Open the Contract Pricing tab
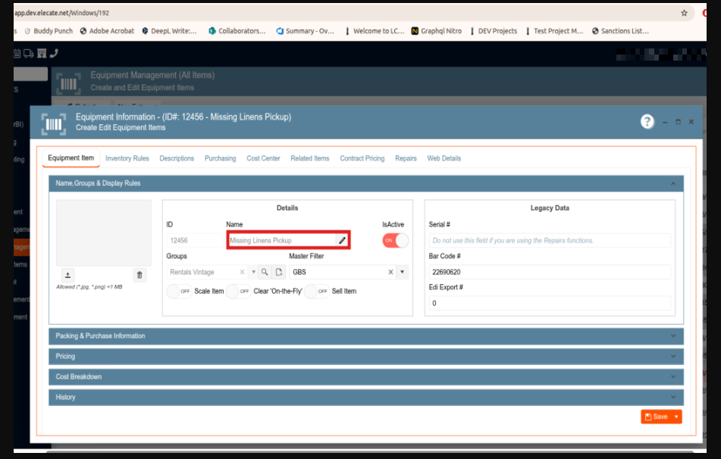 362,158
